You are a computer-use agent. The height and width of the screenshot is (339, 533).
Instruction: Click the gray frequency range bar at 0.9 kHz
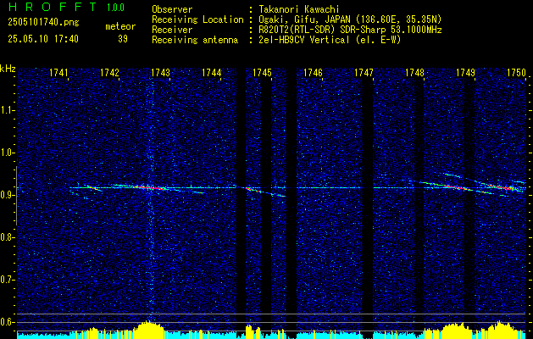[16, 196]
